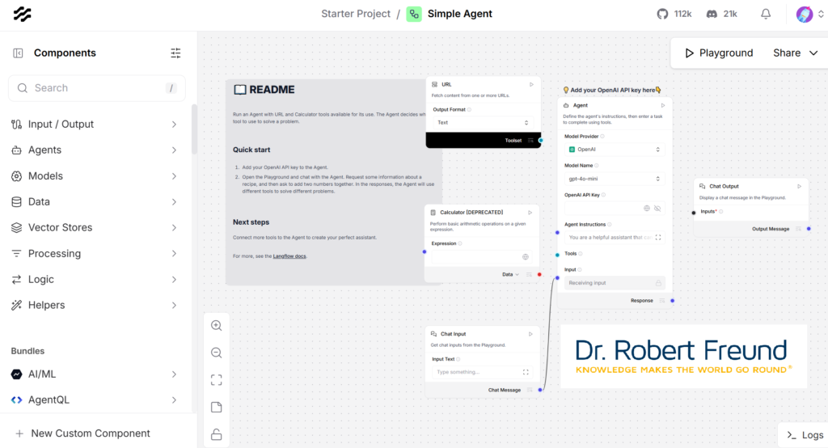The height and width of the screenshot is (448, 828).
Task: Click the Chat Message output handle
Action: (539, 390)
